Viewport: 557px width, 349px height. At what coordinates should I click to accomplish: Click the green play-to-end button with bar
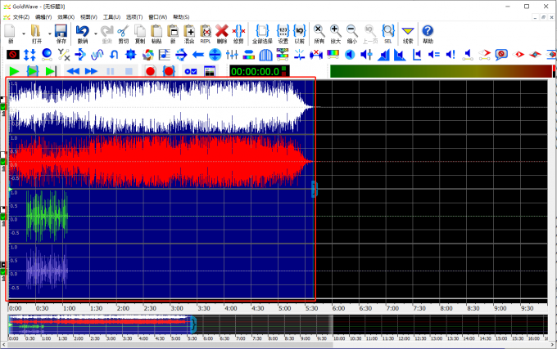[x=51, y=71]
